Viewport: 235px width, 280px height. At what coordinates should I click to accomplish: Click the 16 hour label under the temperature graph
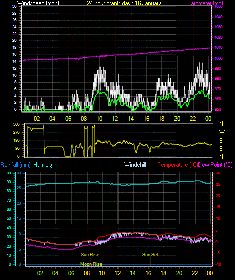click(148, 273)
